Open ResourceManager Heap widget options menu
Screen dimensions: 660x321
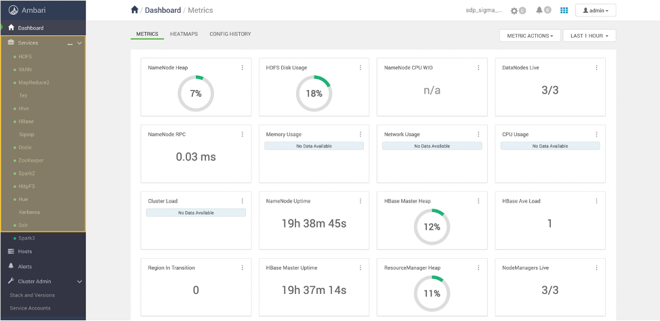tap(478, 267)
